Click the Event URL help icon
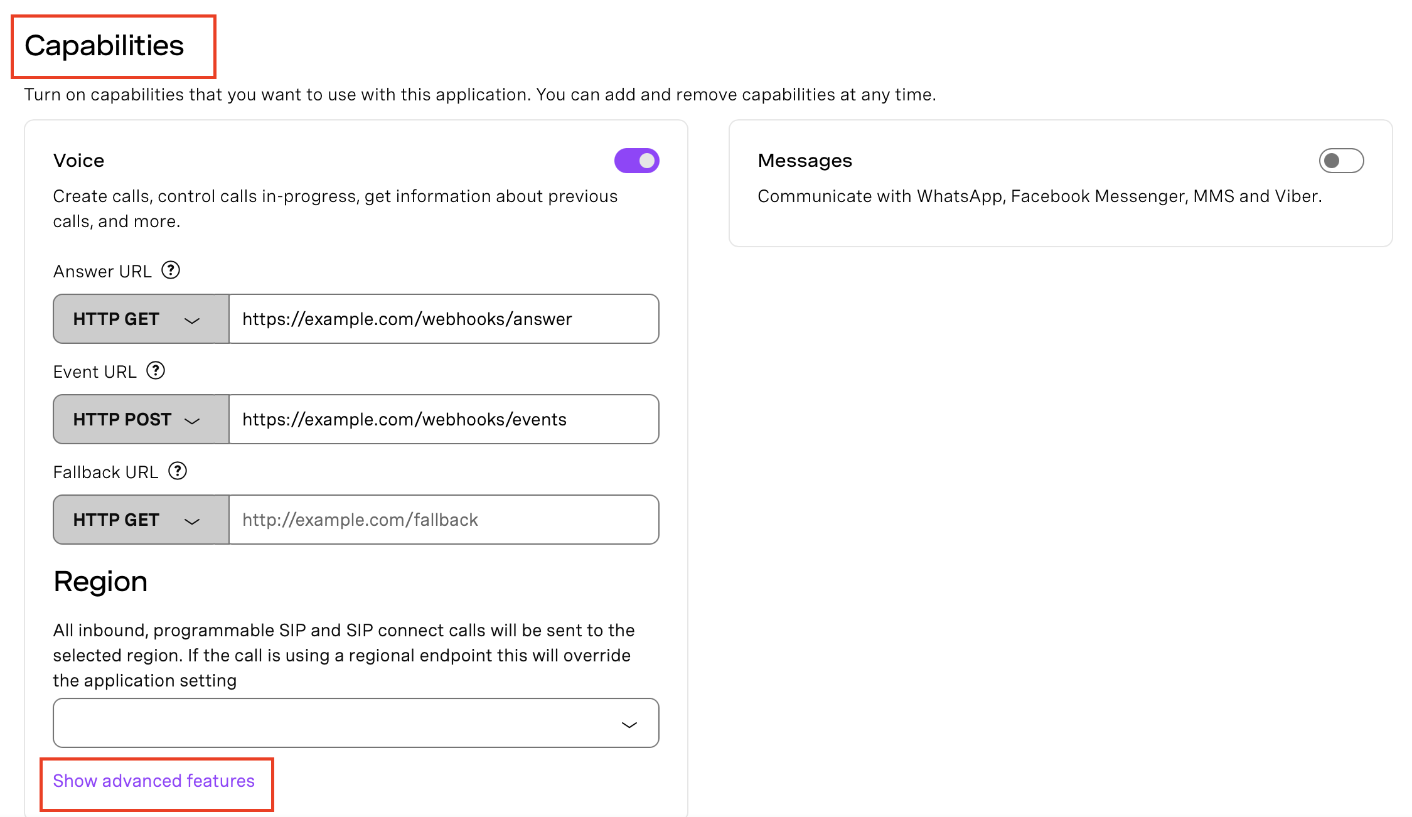The image size is (1412, 817). pyautogui.click(x=156, y=371)
